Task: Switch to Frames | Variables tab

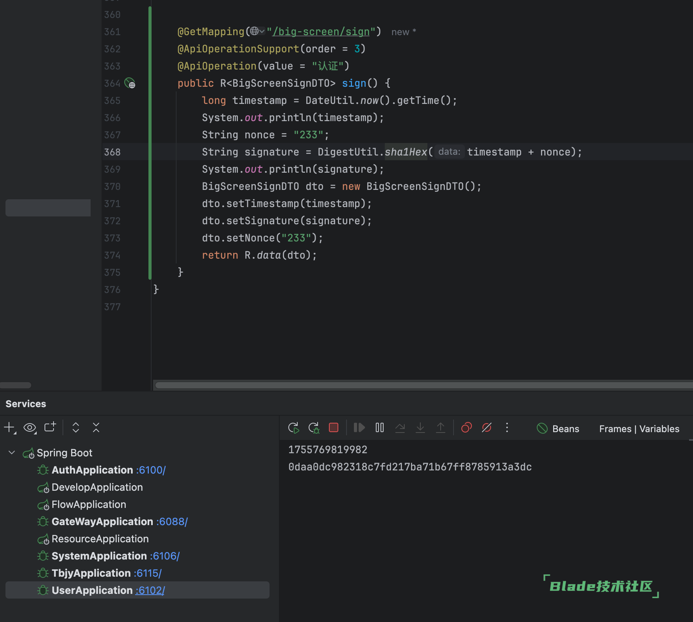Action: (639, 429)
